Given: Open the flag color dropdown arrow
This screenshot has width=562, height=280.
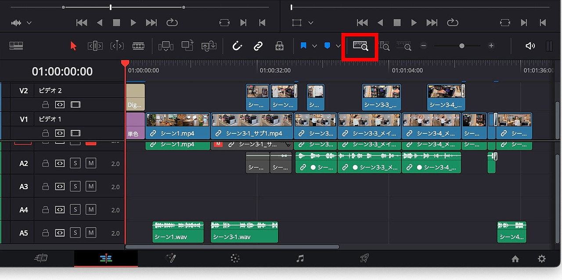Looking at the screenshot, I should click(x=314, y=46).
